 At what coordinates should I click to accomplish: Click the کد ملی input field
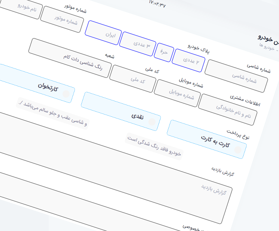coord(133,79)
